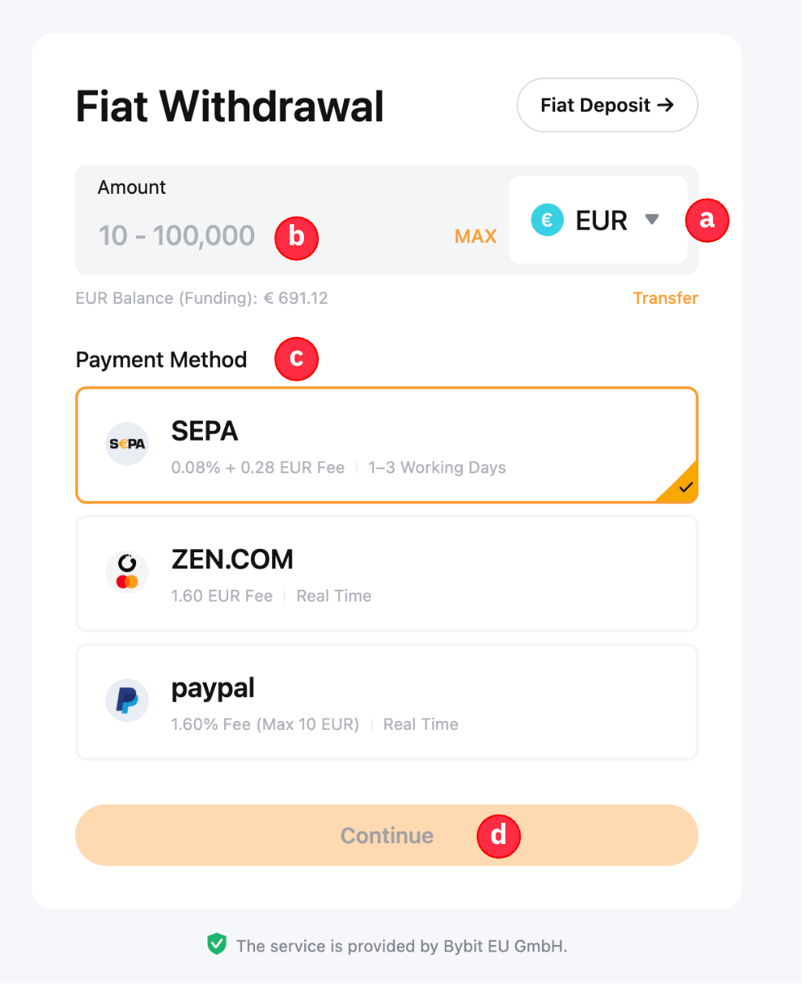
Task: Click the blue euro currency icon
Action: (547, 220)
